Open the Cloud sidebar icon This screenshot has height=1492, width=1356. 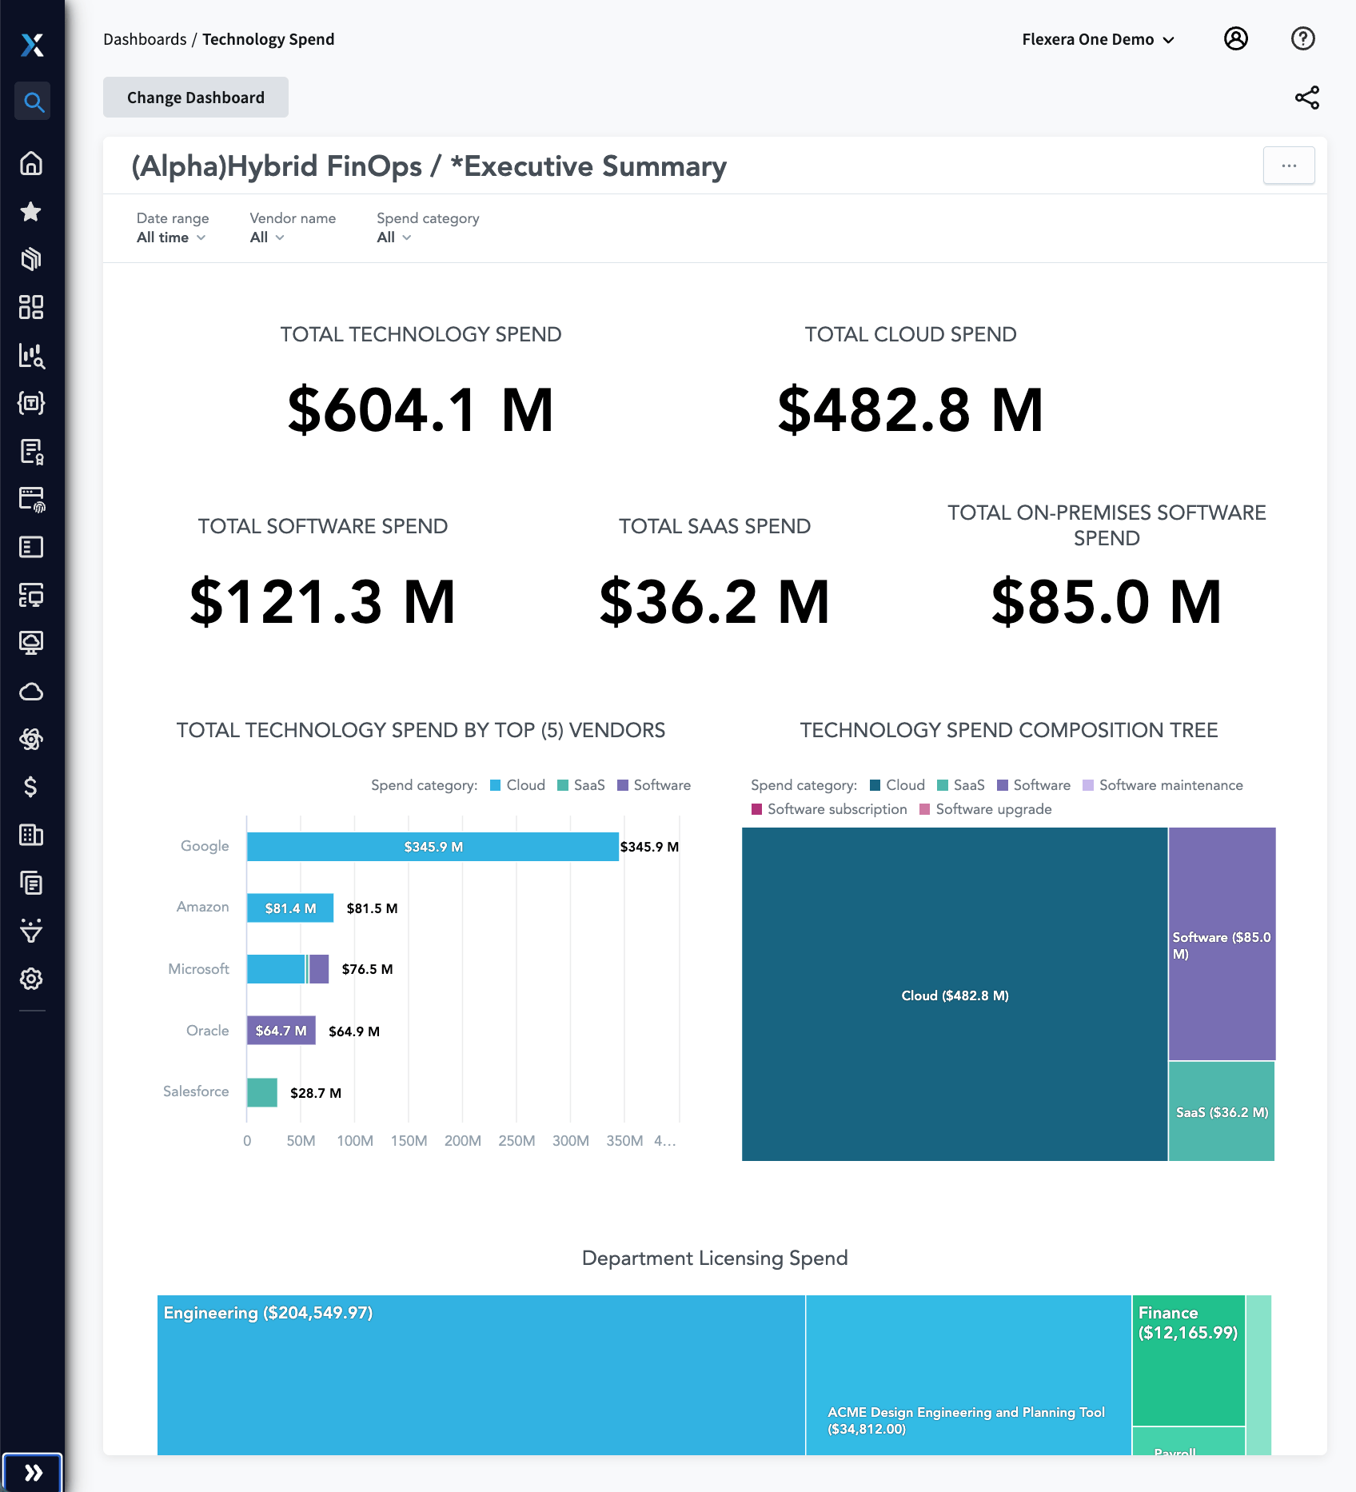31,692
